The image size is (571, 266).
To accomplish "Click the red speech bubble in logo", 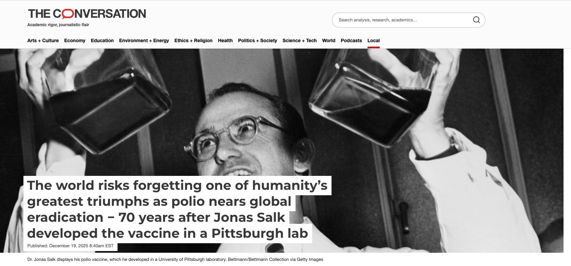I will tap(68, 14).
